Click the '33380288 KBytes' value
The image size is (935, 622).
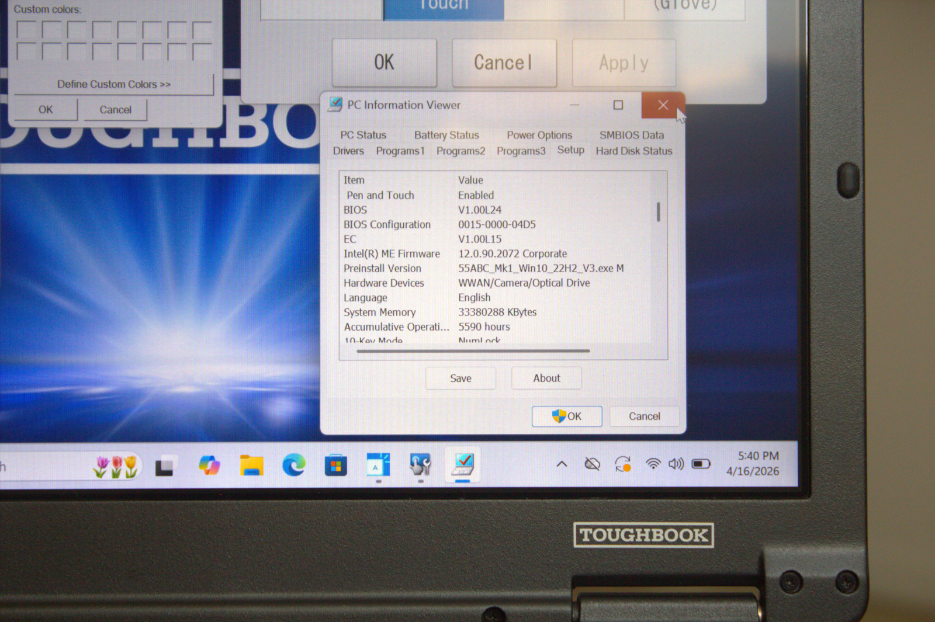497,312
